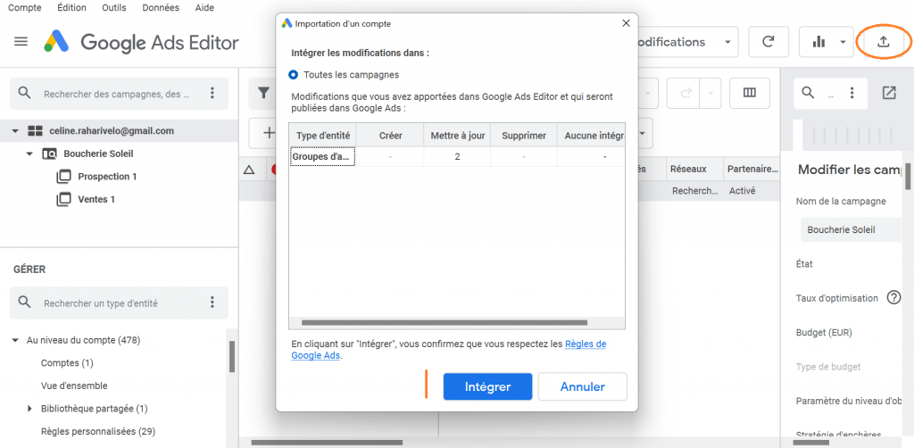
Task: Click the help icon beside Taux d'optimisation
Action: pos(893,298)
